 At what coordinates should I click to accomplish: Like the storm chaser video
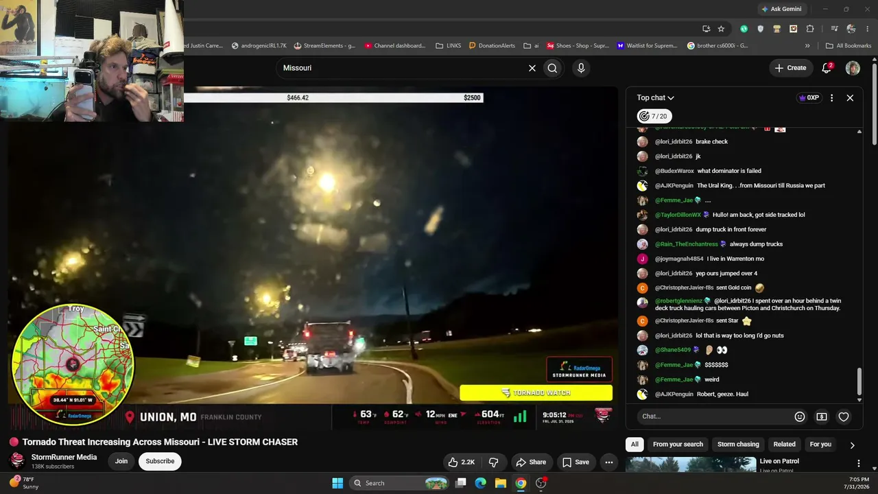click(461, 462)
